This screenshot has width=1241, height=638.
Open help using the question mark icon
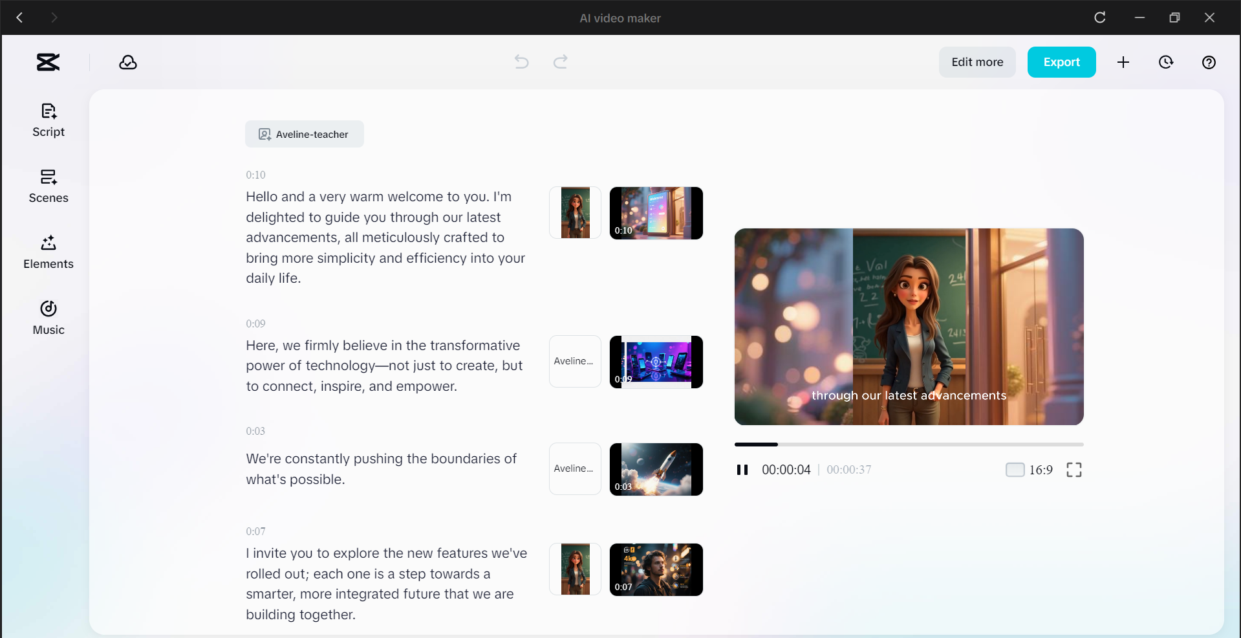click(1209, 62)
